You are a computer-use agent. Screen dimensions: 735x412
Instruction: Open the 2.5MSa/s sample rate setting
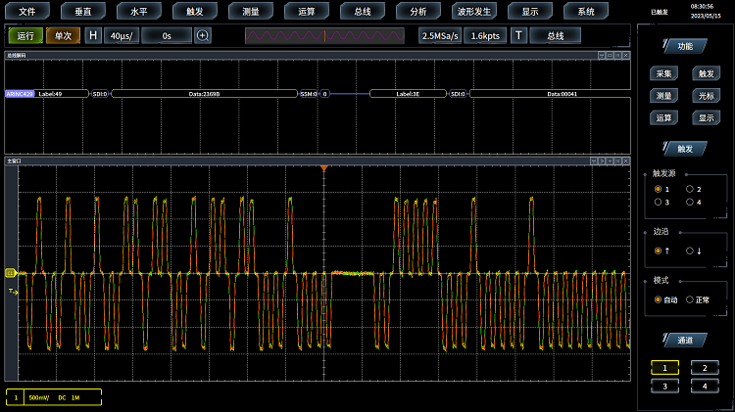[x=440, y=35]
